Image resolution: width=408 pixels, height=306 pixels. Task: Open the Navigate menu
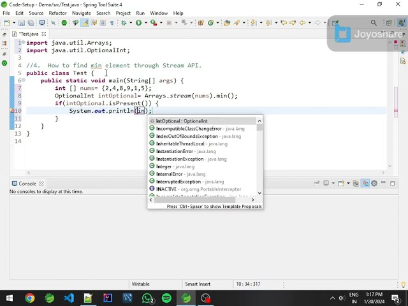tap(82, 13)
